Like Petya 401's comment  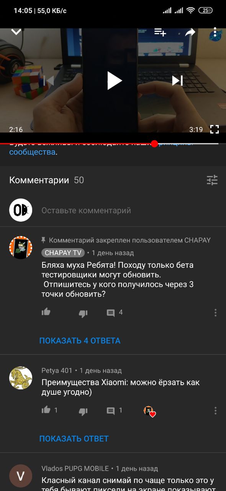(46, 410)
